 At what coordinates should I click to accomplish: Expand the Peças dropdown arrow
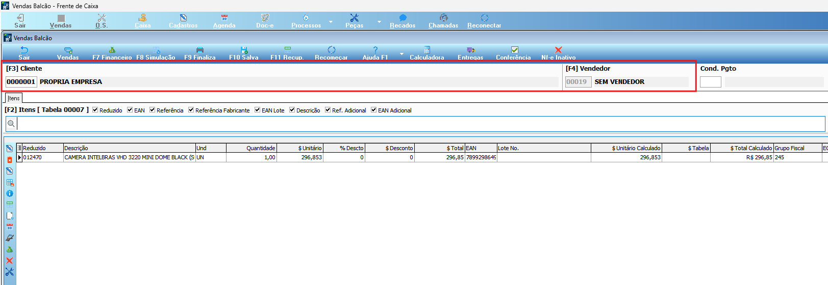pos(379,21)
